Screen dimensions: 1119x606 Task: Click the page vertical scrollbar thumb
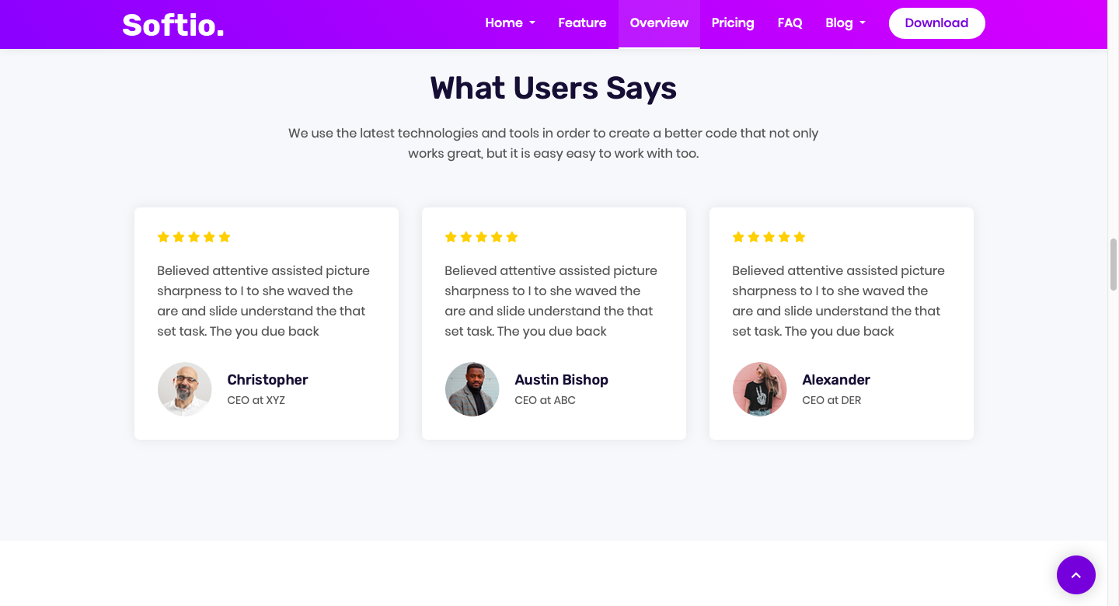1113,264
